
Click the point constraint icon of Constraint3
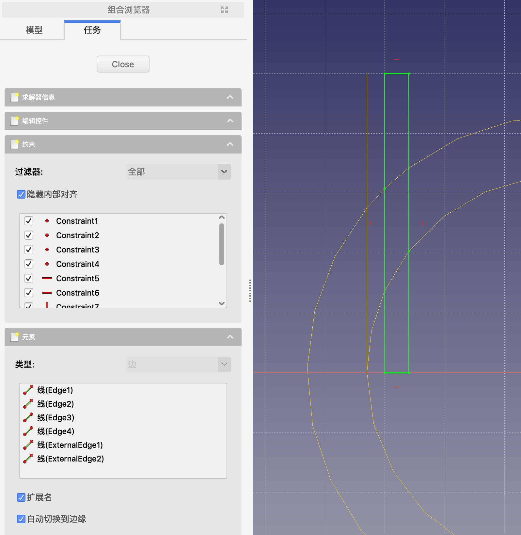pos(47,250)
